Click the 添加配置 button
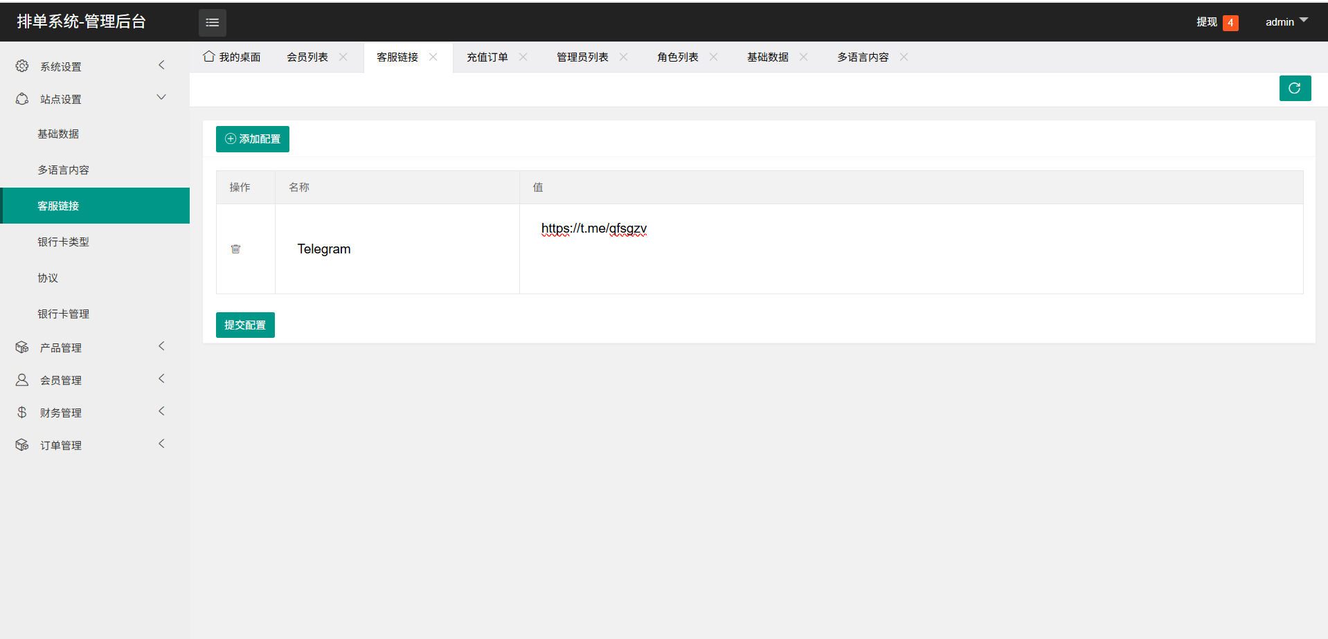The width and height of the screenshot is (1328, 639). (x=253, y=139)
